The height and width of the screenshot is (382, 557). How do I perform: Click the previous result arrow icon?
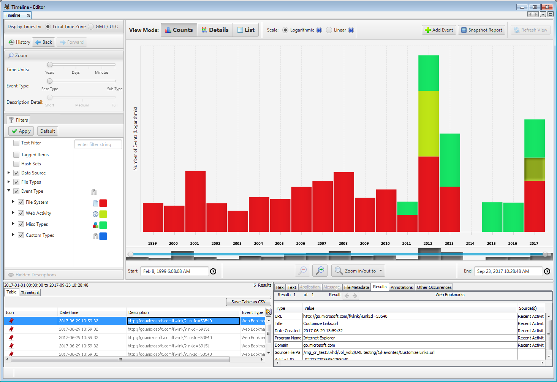tap(347, 295)
